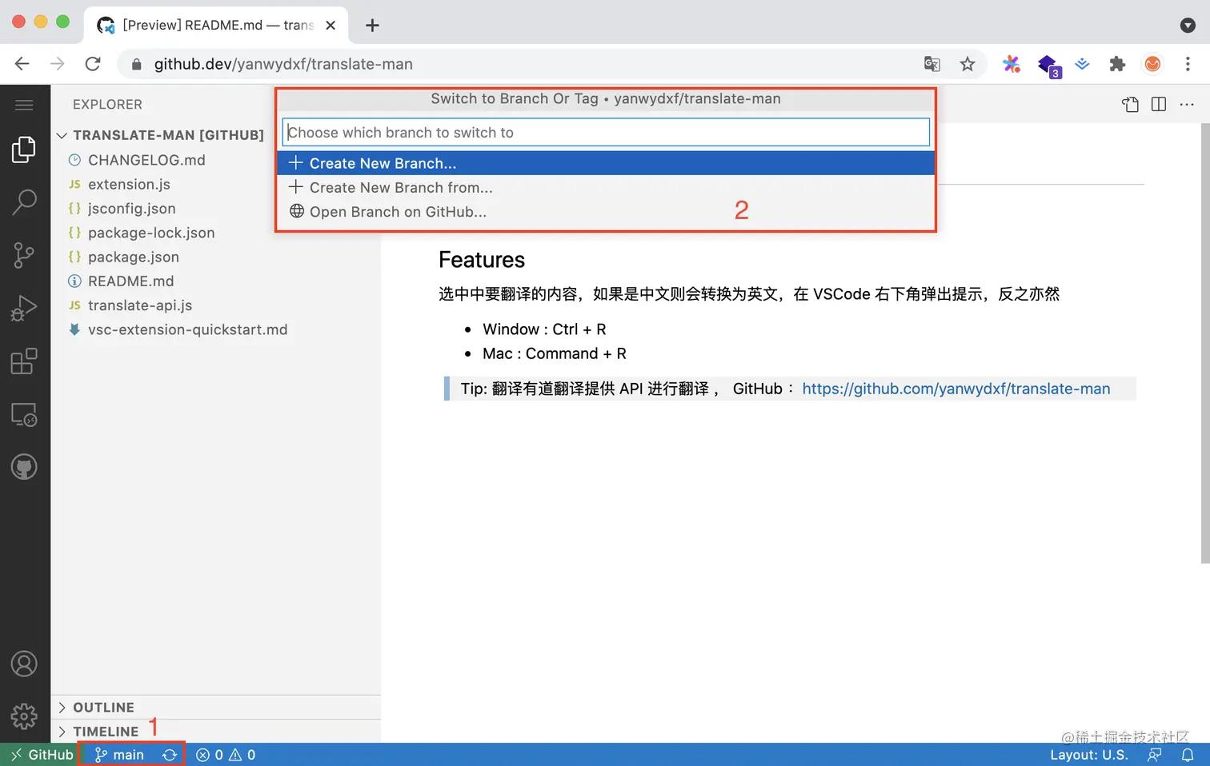The height and width of the screenshot is (766, 1210).
Task: Open the hamburger application menu
Action: (x=24, y=105)
